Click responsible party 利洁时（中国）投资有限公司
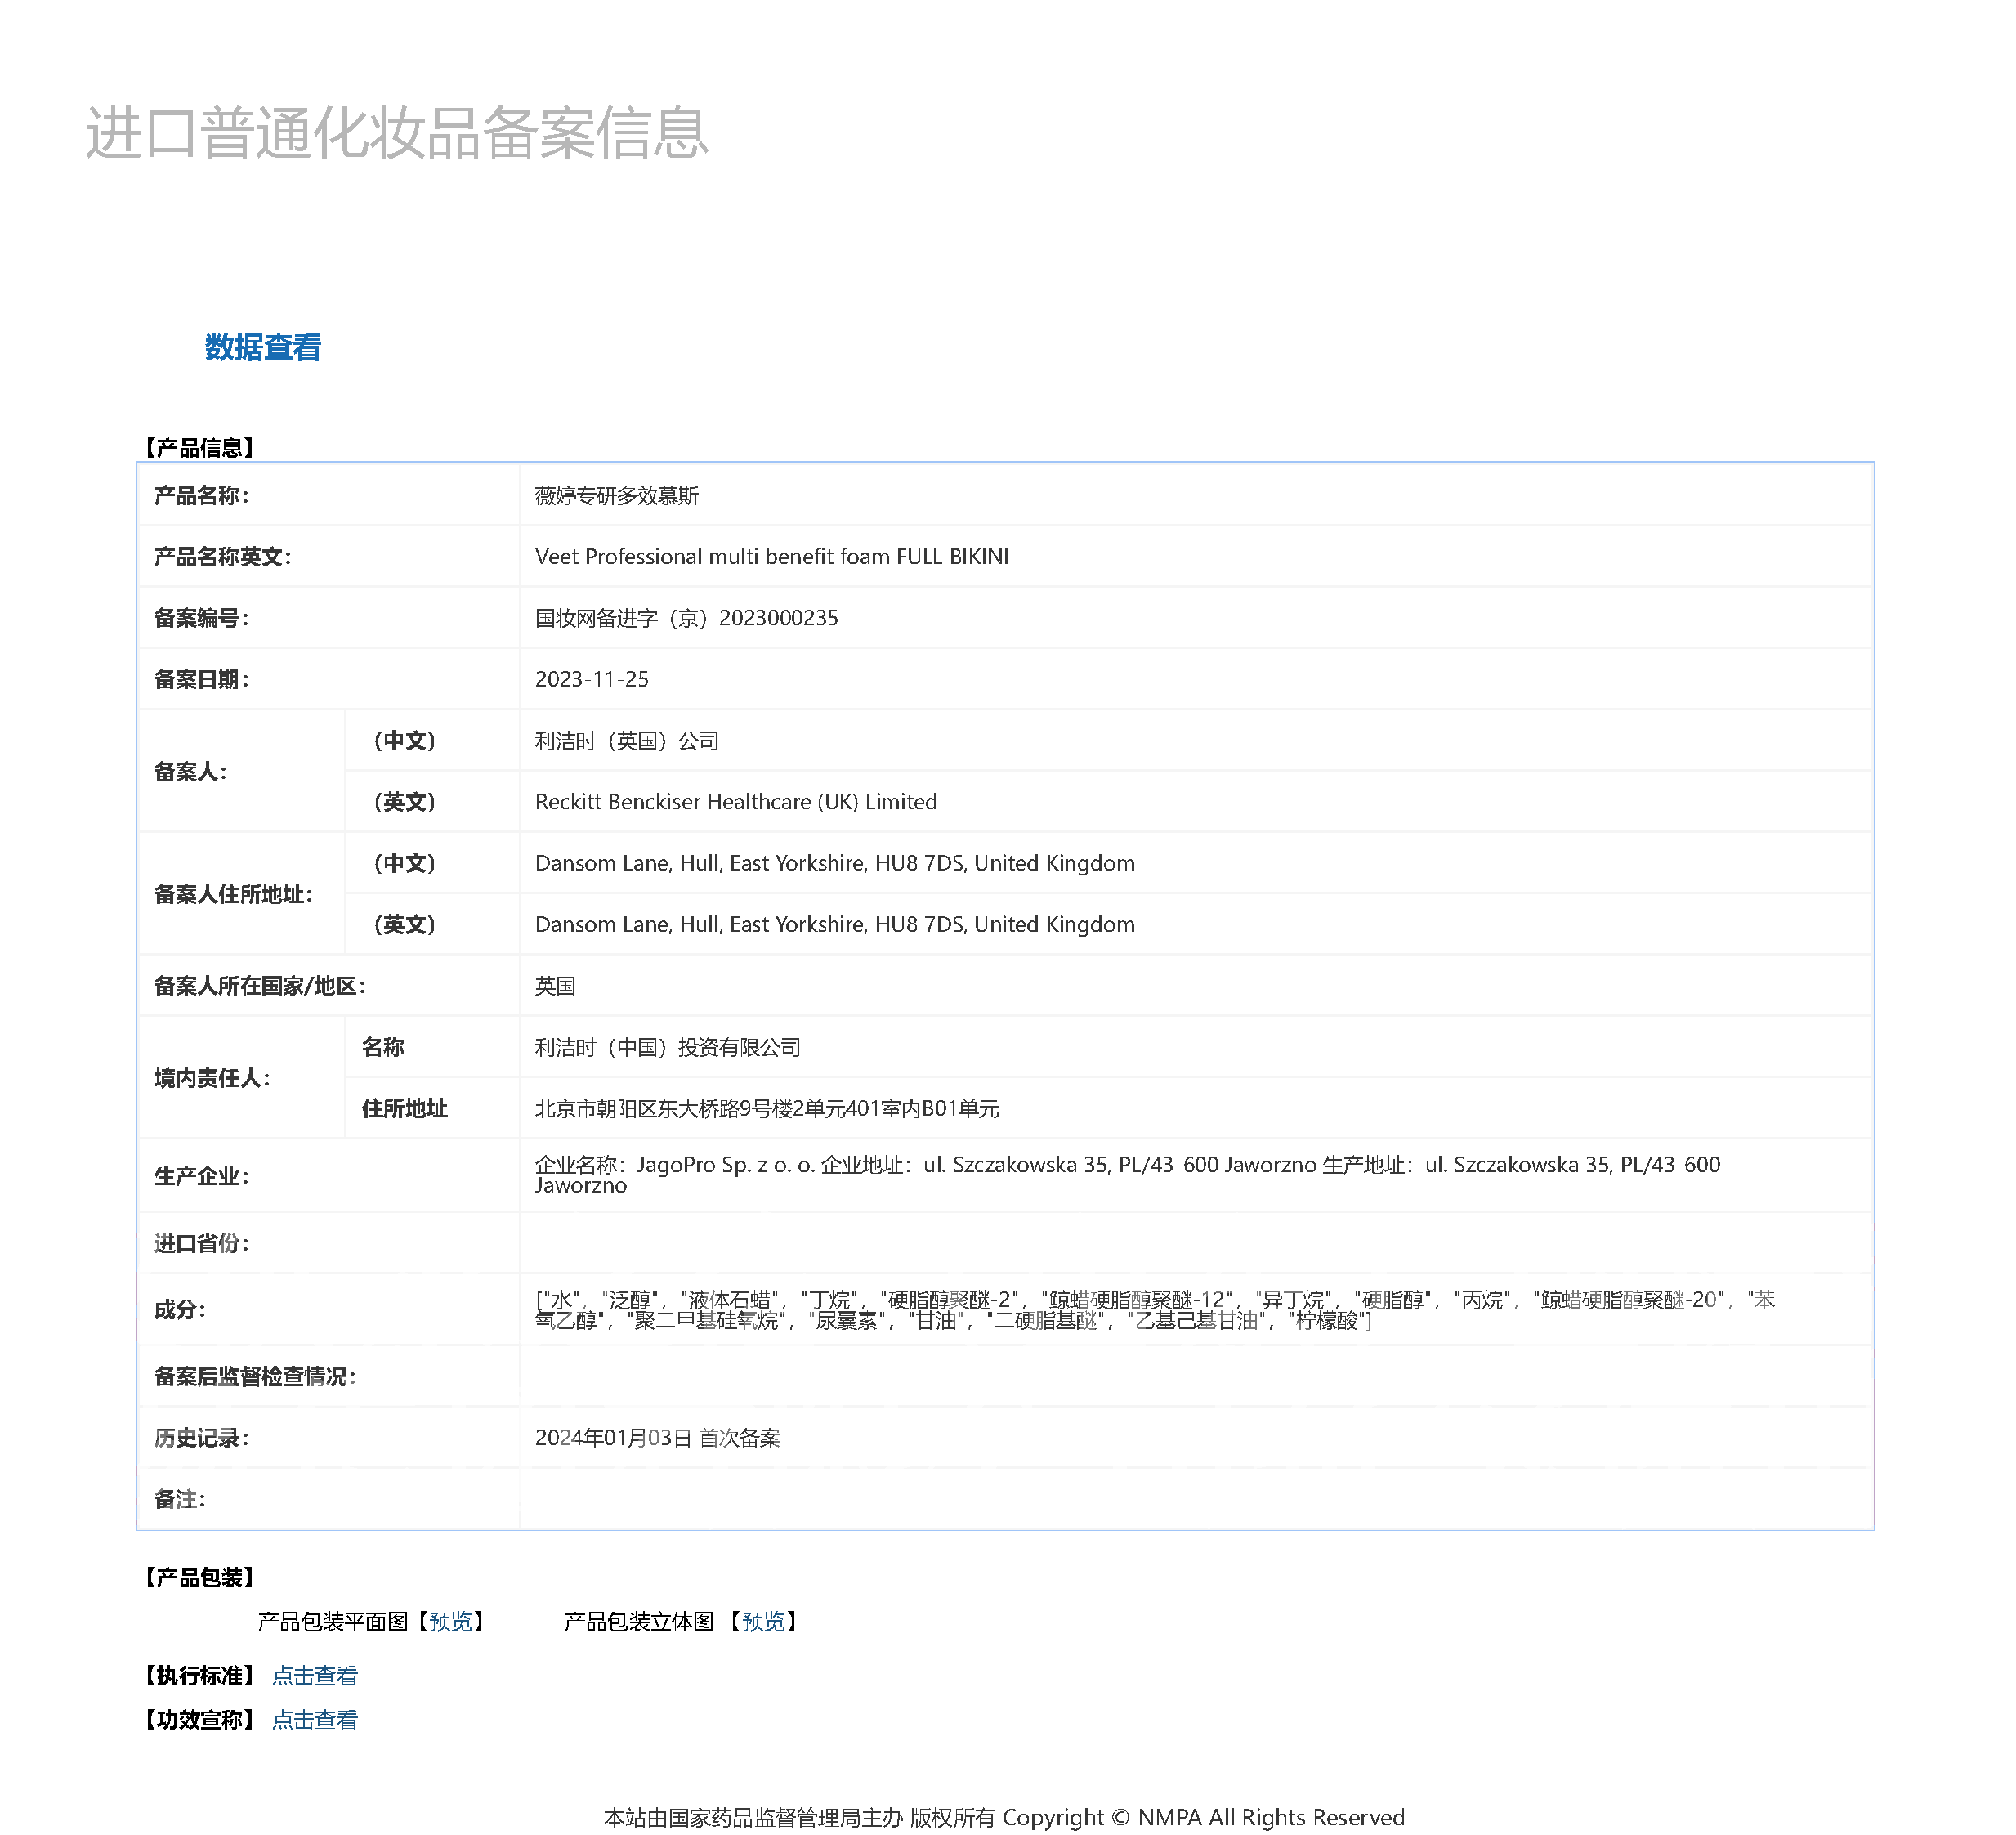 [x=668, y=1048]
